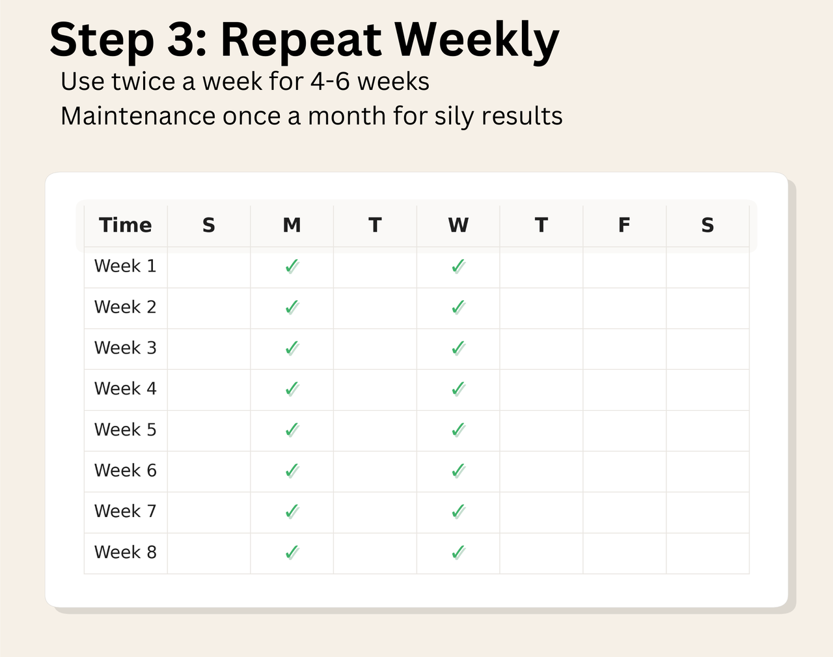Click the empty Week 4 Friday cell
This screenshot has height=657, width=833.
coord(624,389)
